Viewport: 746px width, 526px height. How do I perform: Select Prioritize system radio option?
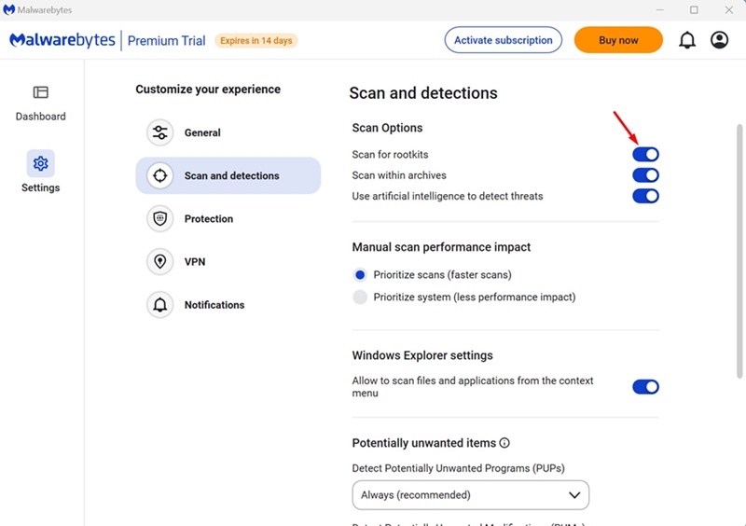pyautogui.click(x=360, y=298)
